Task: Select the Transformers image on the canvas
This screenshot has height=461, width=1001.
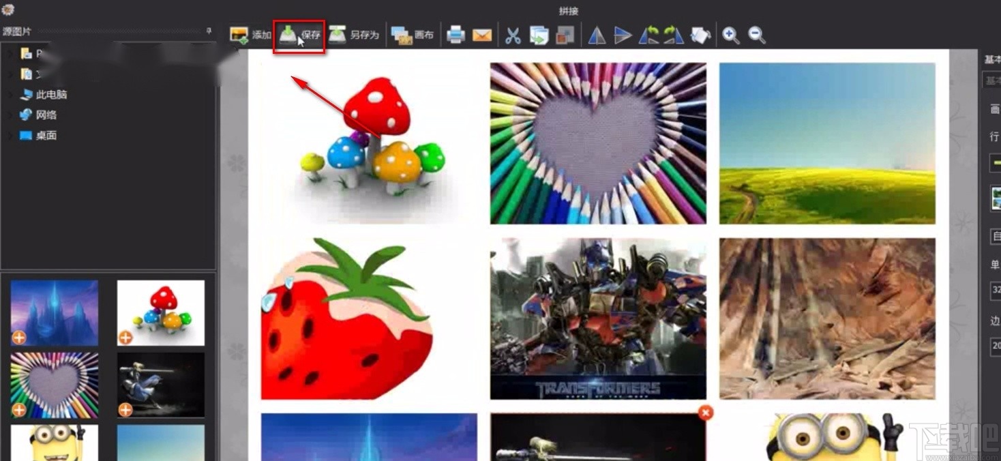Action: pos(598,318)
